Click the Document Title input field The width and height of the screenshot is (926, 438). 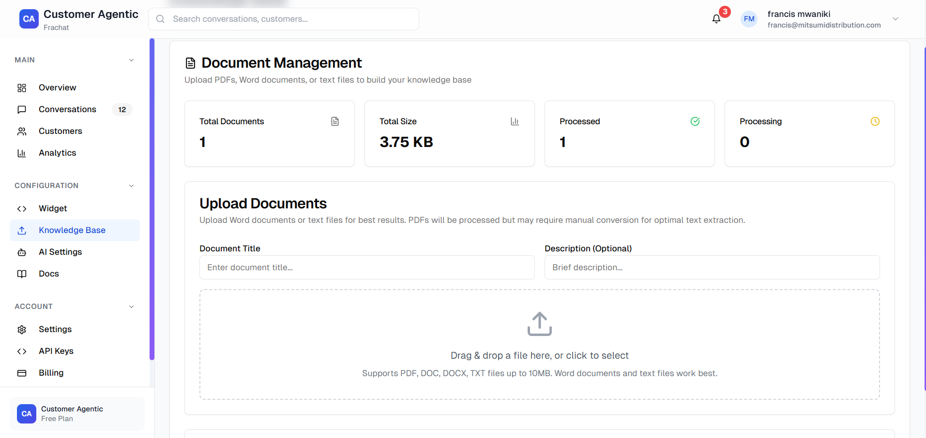click(366, 267)
